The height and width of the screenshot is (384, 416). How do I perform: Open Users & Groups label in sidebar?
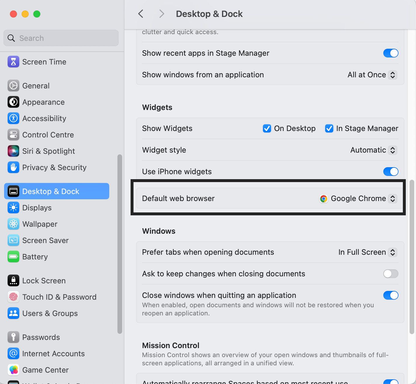click(50, 313)
